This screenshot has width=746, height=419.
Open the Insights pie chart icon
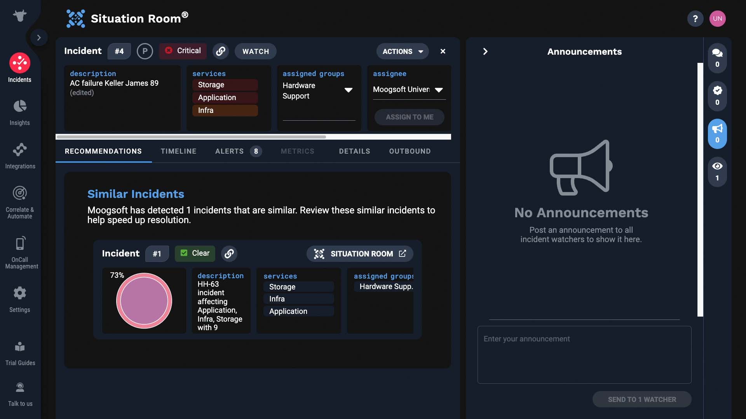pos(20,106)
